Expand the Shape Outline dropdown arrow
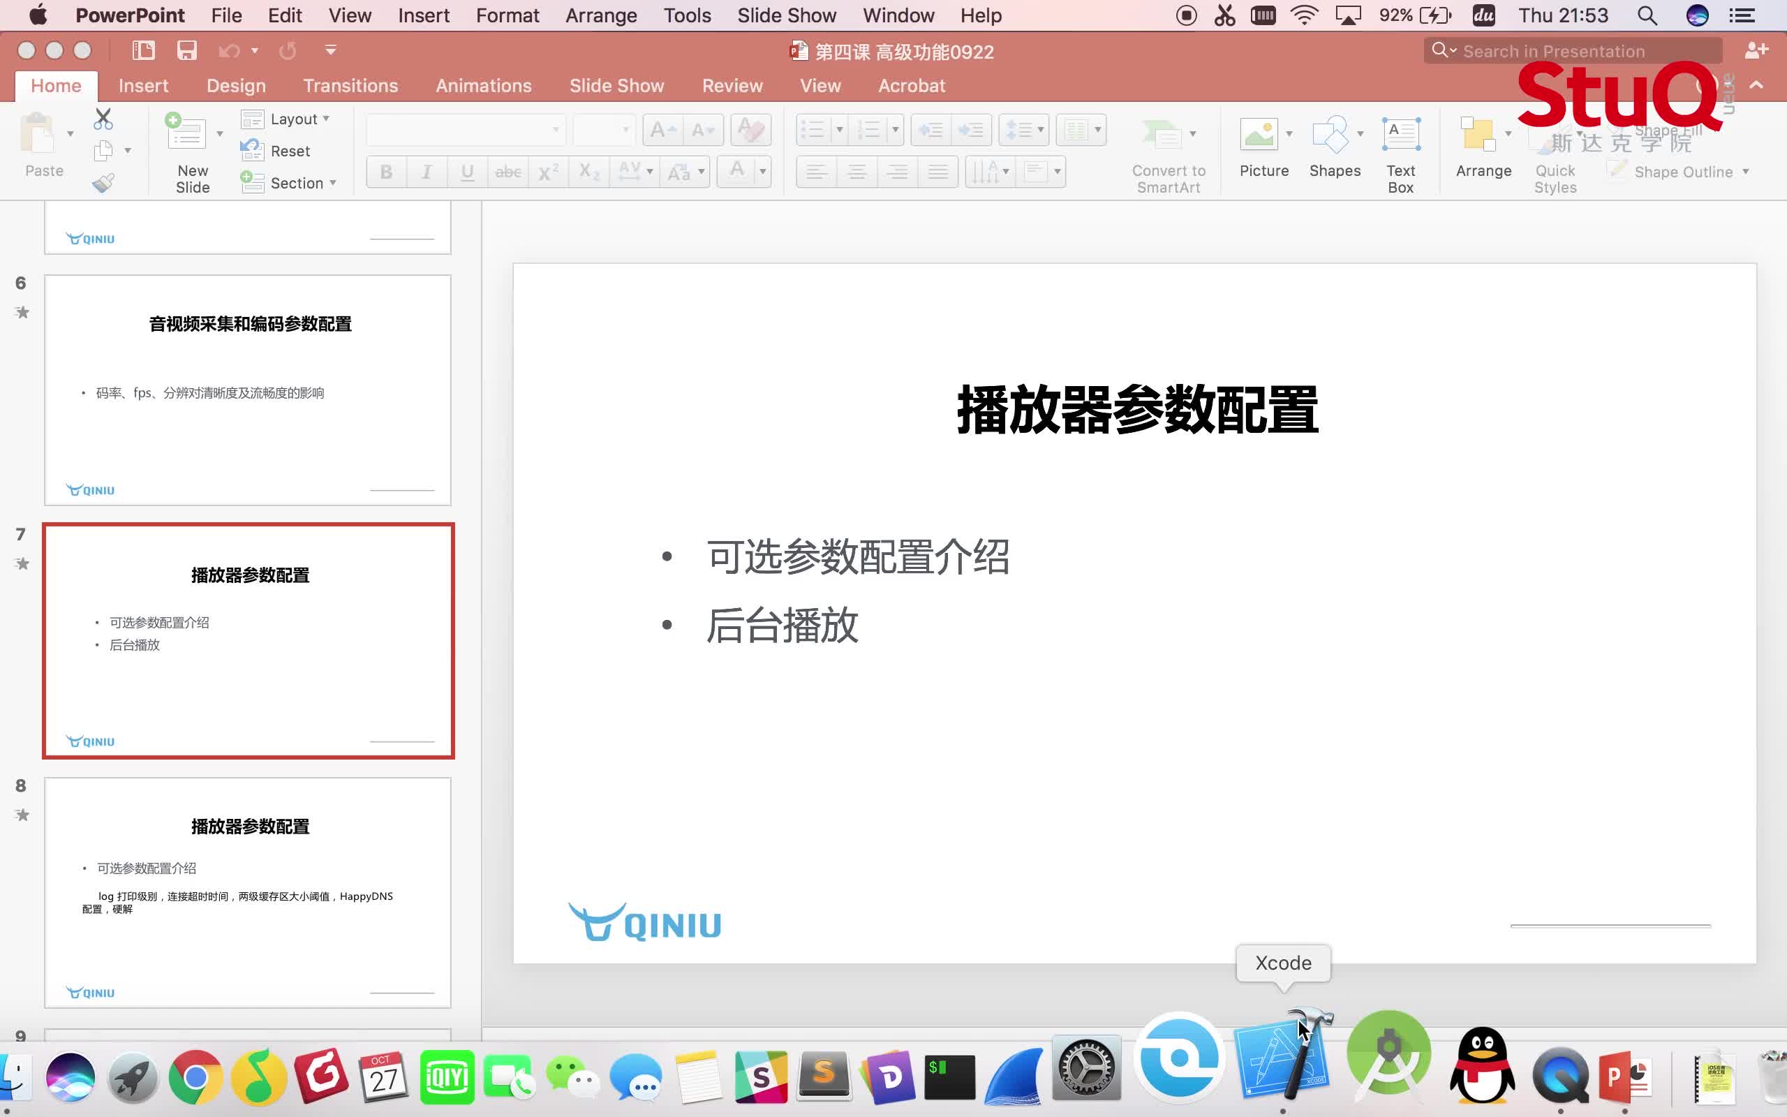1787x1117 pixels. point(1746,172)
